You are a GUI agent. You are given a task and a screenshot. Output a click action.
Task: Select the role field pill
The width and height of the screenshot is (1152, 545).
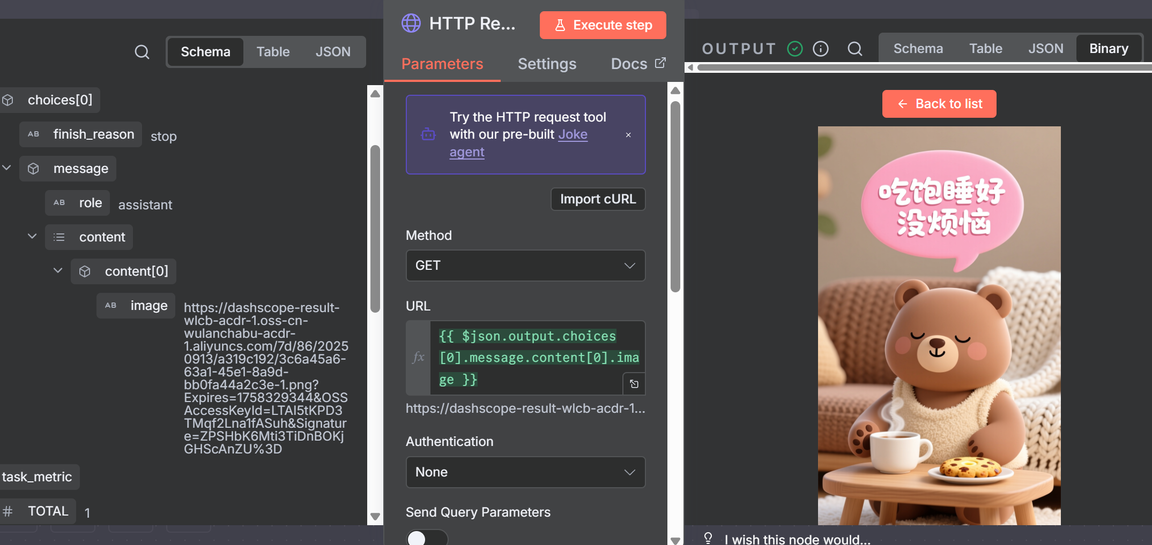point(78,203)
